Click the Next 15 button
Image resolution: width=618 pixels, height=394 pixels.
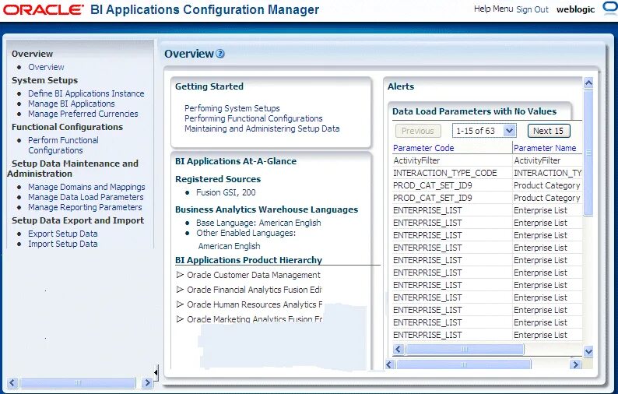[549, 131]
